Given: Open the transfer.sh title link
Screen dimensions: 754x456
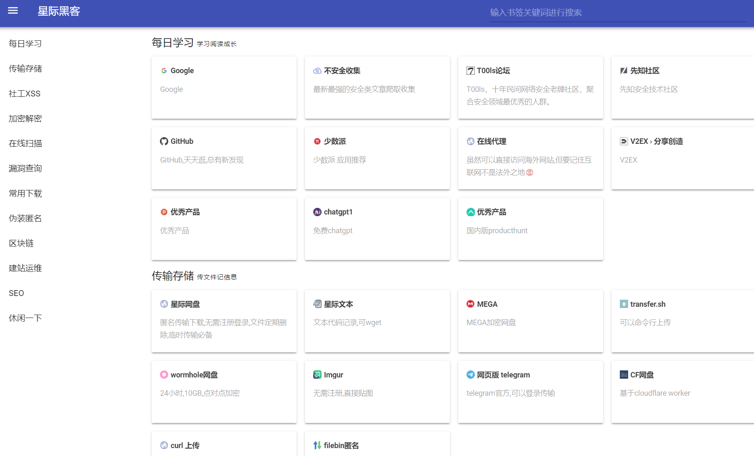Looking at the screenshot, I should (648, 304).
